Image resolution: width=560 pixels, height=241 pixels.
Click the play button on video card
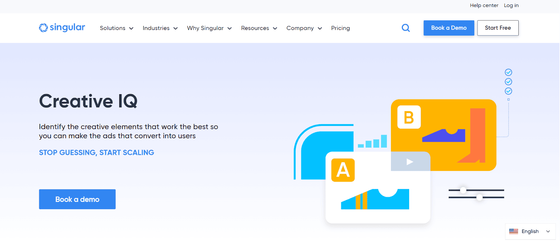coord(410,162)
